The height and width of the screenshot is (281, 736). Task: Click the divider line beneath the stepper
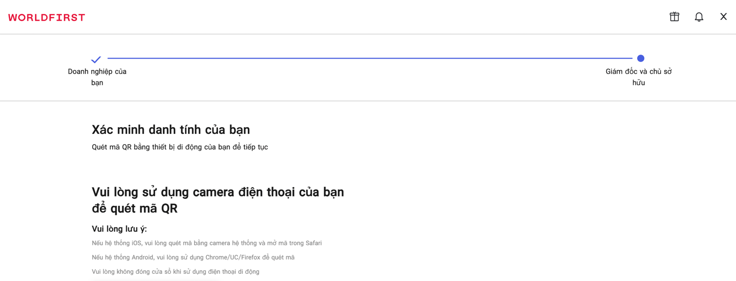368,101
